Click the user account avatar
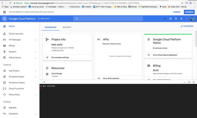 [x=193, y=19]
